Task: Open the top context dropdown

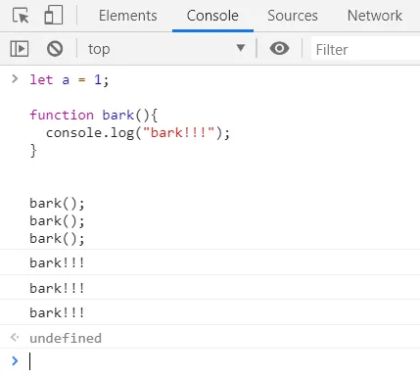Action: click(x=166, y=49)
